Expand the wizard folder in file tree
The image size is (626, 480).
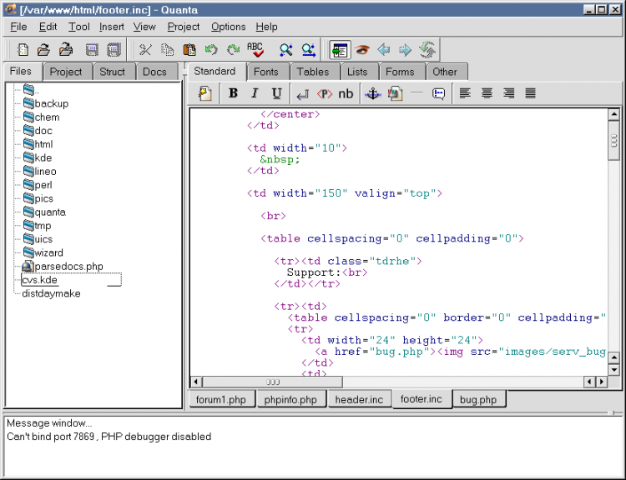tap(48, 252)
